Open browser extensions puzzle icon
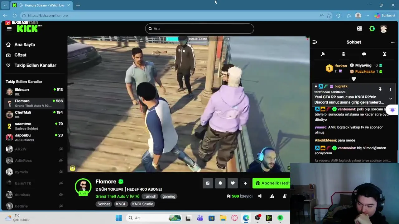Image resolution: width=399 pixels, height=224 pixels. tap(338, 16)
